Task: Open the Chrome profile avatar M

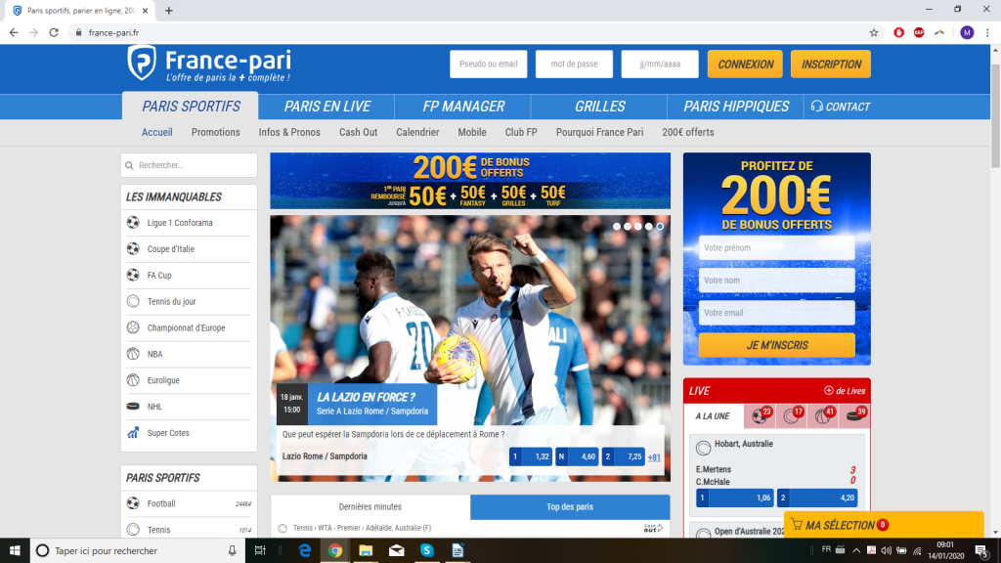Action: [967, 32]
